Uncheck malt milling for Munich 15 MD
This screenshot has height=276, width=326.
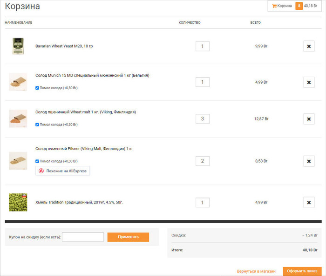coord(38,88)
